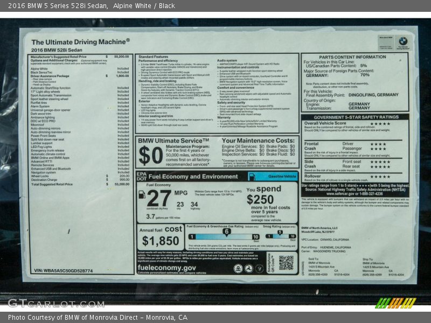Click the Parts Content Information heading
Viewport: 431px width, 323px height.
[352, 57]
